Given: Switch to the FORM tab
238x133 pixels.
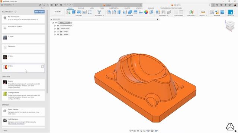Looking at the screenshot, I should tap(102, 8).
